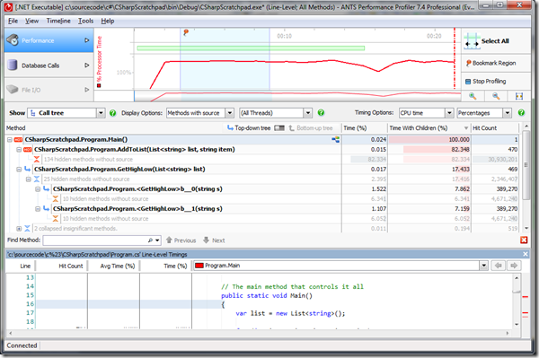Switch to Top-down tree view
This screenshot has width=539, height=358.
click(249, 128)
